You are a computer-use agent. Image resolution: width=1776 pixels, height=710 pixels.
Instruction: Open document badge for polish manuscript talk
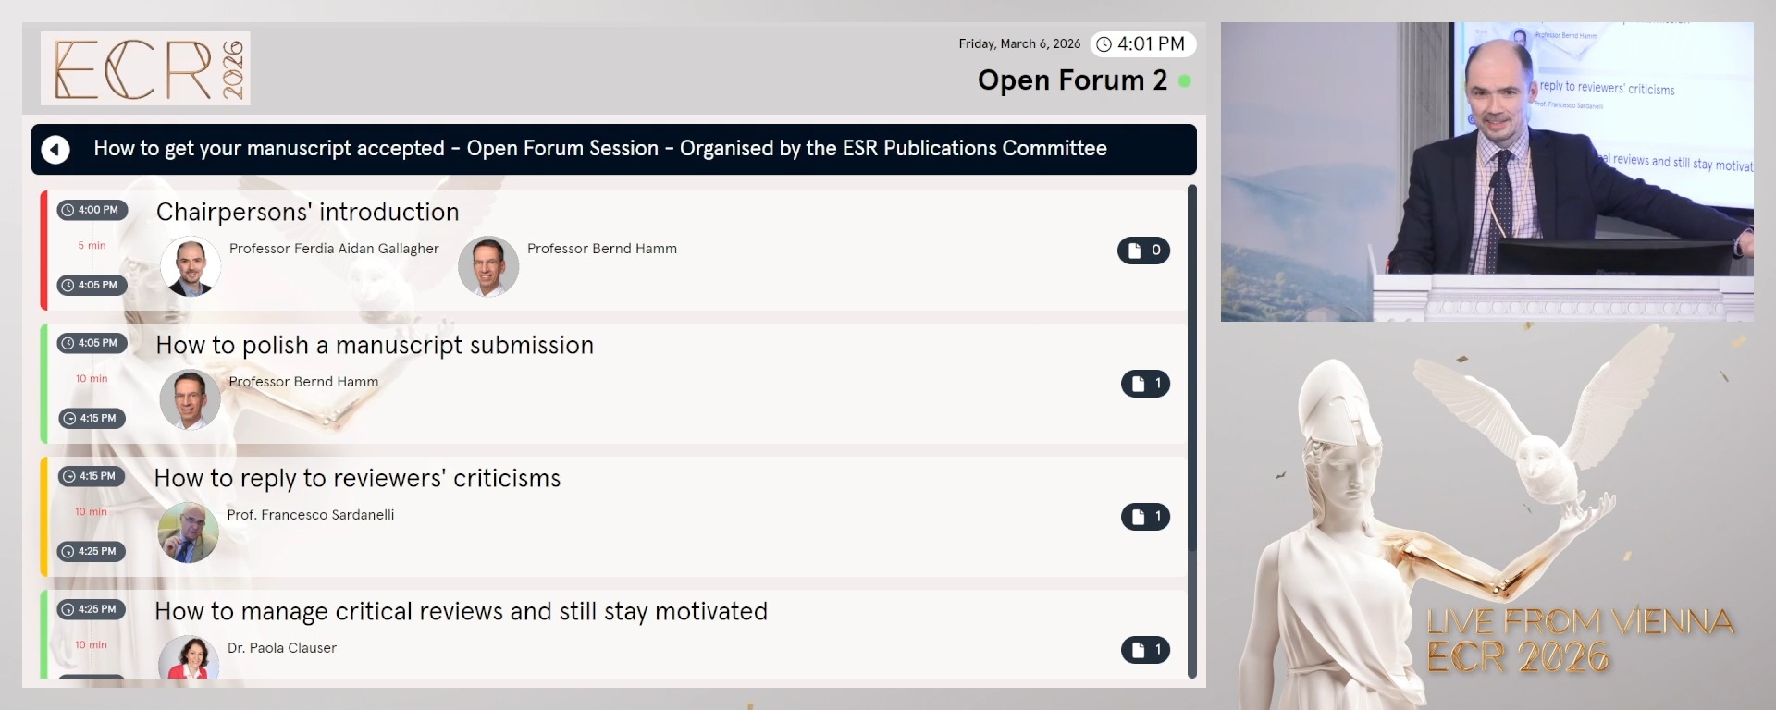[1145, 384]
